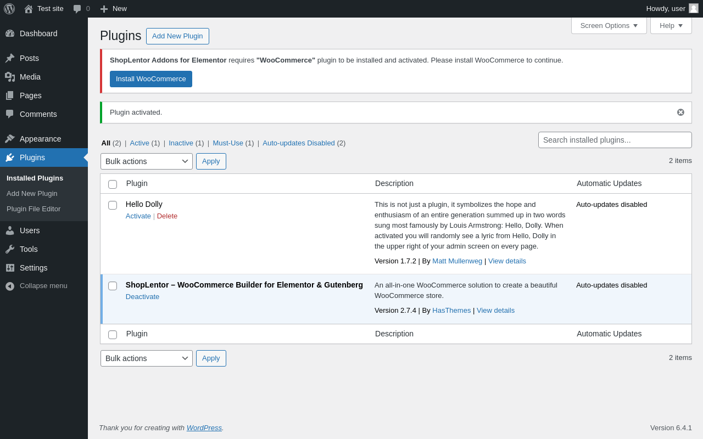Check the Hello Dolly plugin checkbox

(113, 205)
